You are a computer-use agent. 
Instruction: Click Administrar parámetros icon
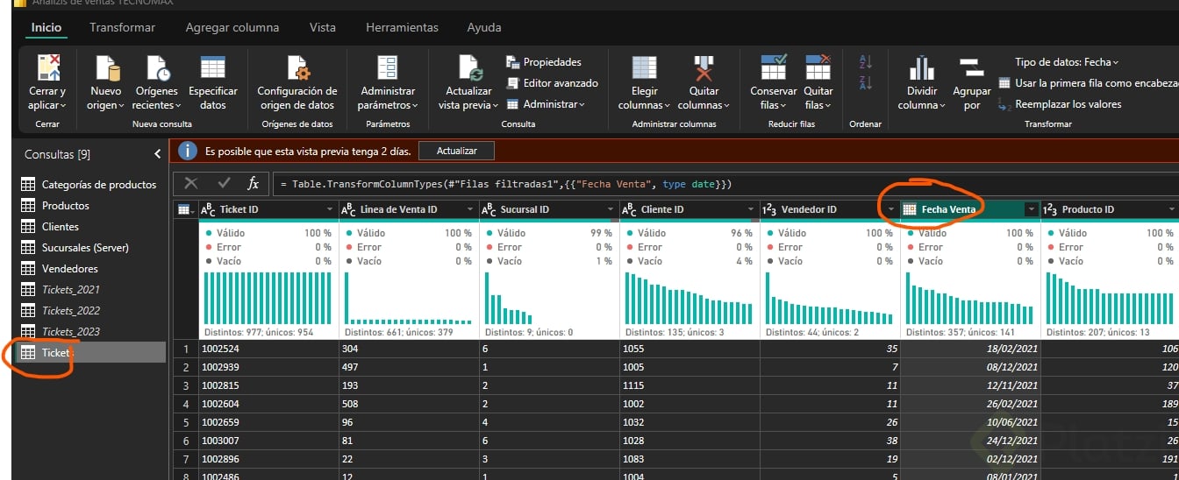pyautogui.click(x=387, y=68)
